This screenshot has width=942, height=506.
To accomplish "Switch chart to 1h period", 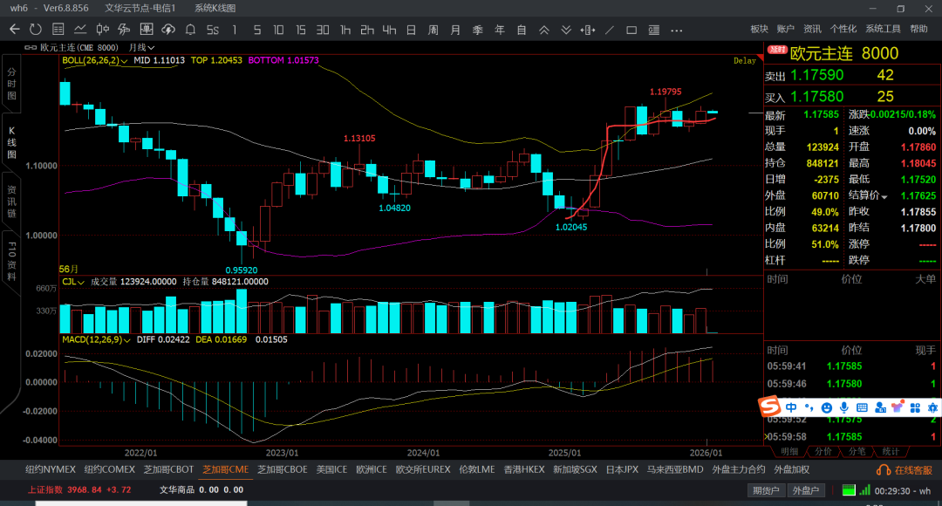I will coord(345,30).
